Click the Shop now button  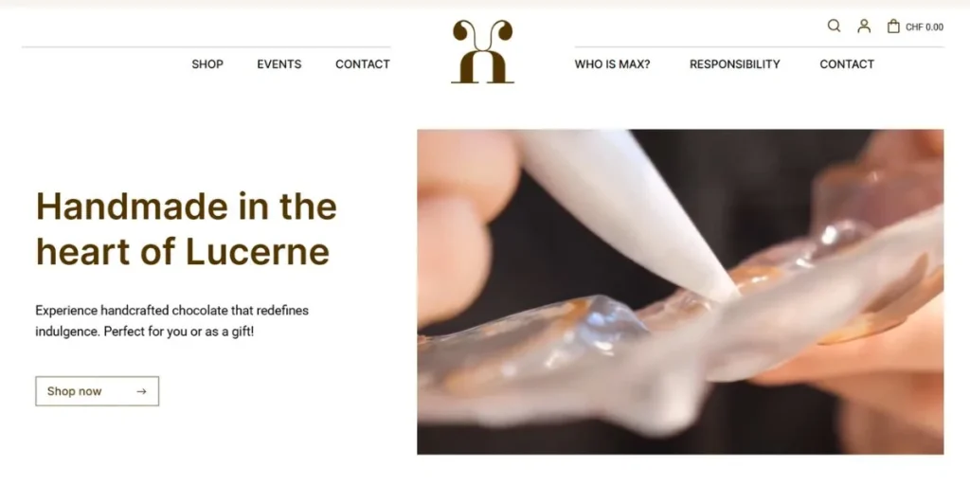(98, 391)
